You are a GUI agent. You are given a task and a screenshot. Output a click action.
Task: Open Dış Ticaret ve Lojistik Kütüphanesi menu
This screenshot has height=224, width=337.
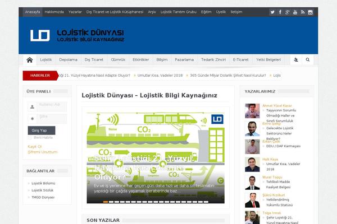pos(115,12)
